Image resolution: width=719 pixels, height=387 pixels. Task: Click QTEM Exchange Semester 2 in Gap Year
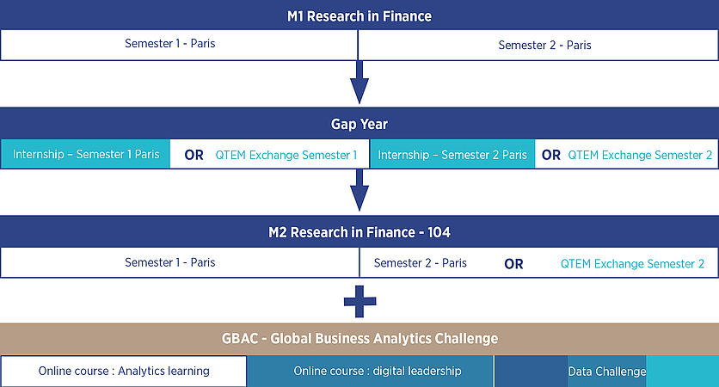[x=640, y=155]
